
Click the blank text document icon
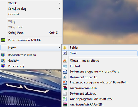coord(65,93)
